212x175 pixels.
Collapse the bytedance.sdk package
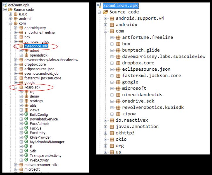click(16, 46)
